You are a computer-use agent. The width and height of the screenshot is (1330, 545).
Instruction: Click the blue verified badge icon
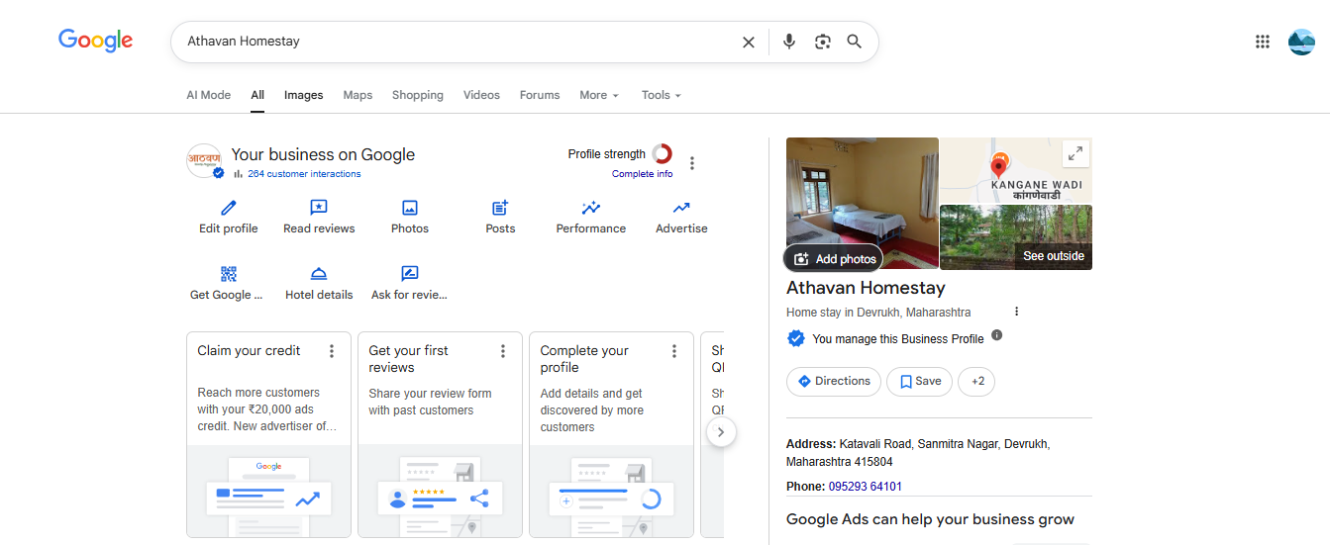tap(796, 338)
